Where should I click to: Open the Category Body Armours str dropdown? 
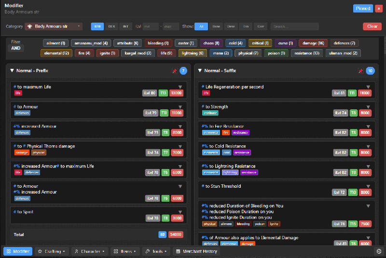click(54, 26)
